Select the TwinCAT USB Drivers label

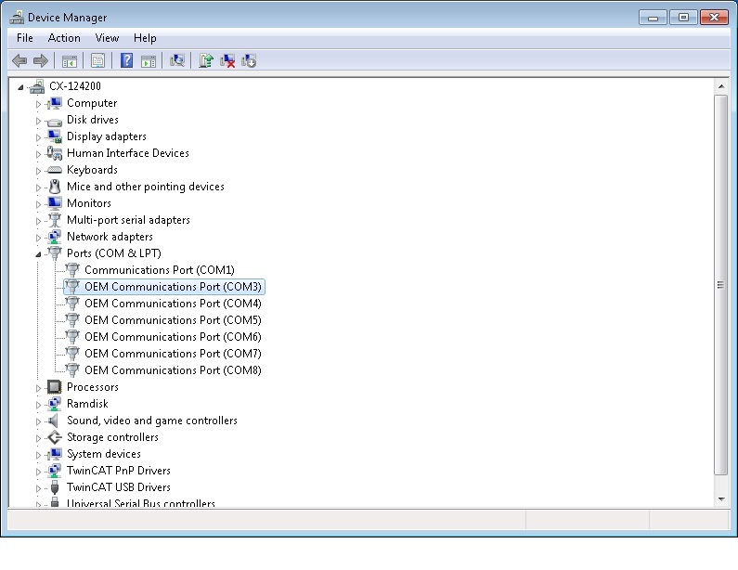tap(118, 487)
